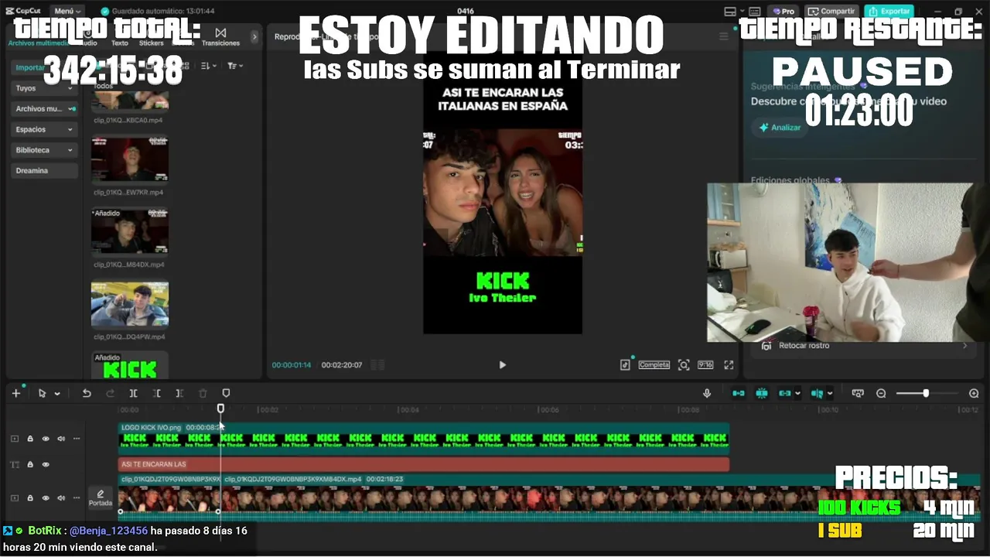Zoom in the timeline
The image size is (990, 557).
974,393
